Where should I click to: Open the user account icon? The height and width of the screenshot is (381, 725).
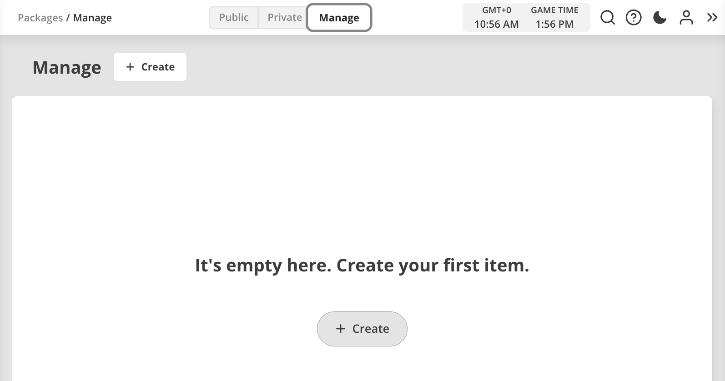[x=686, y=17]
